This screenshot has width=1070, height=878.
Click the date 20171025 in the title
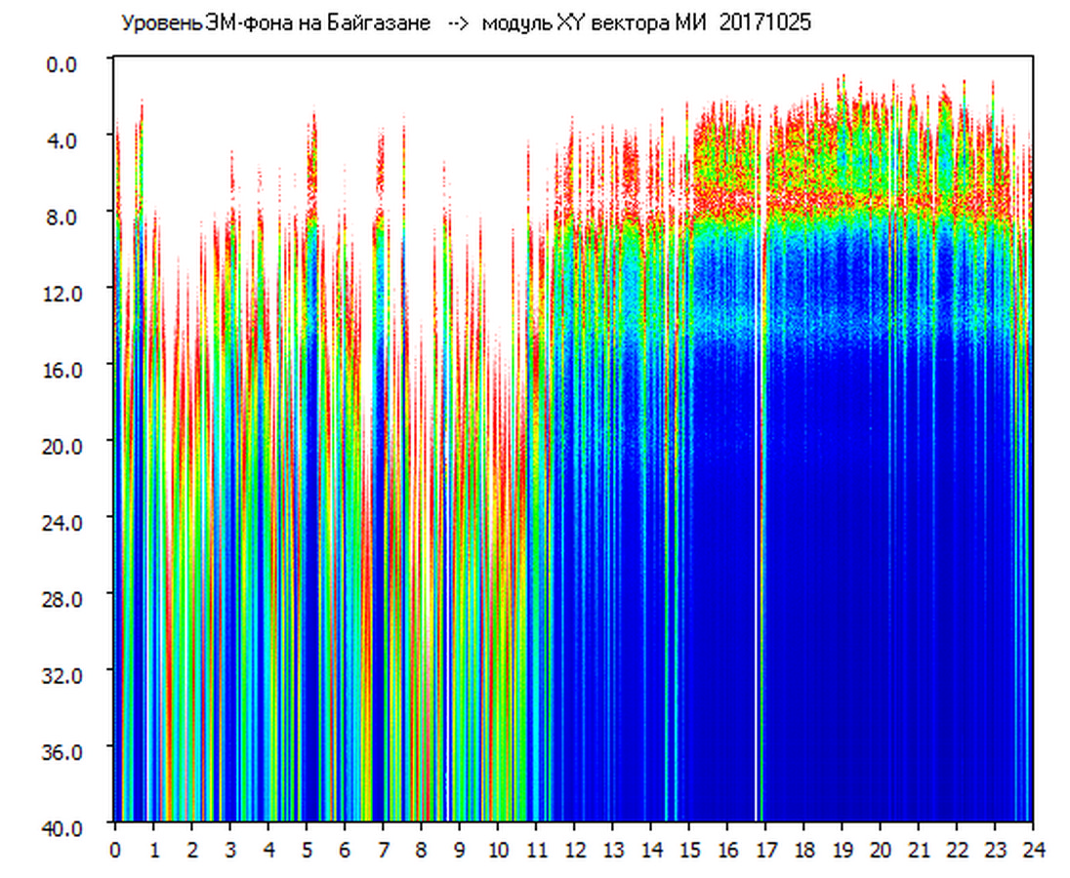(765, 23)
